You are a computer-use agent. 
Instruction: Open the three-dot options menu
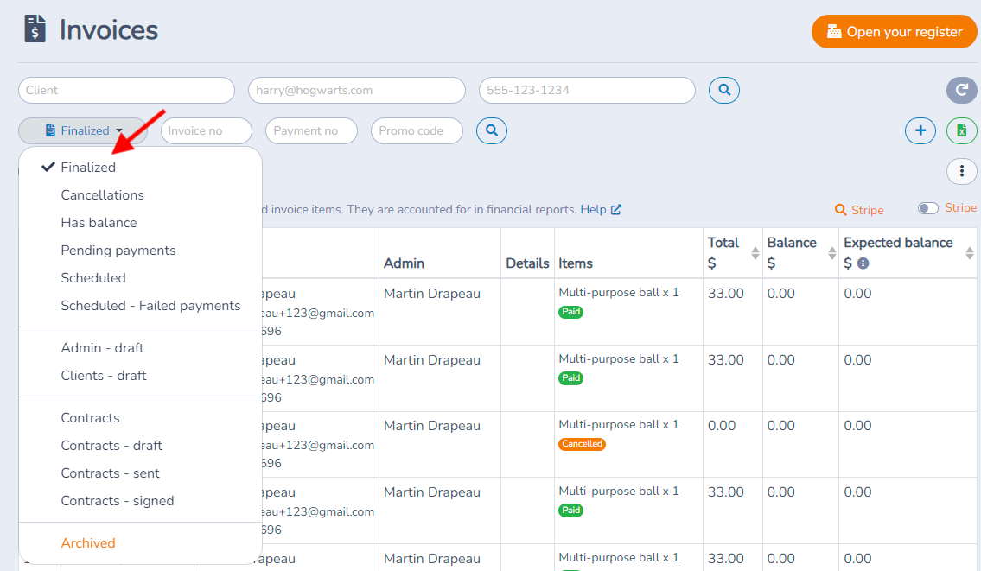(x=962, y=171)
